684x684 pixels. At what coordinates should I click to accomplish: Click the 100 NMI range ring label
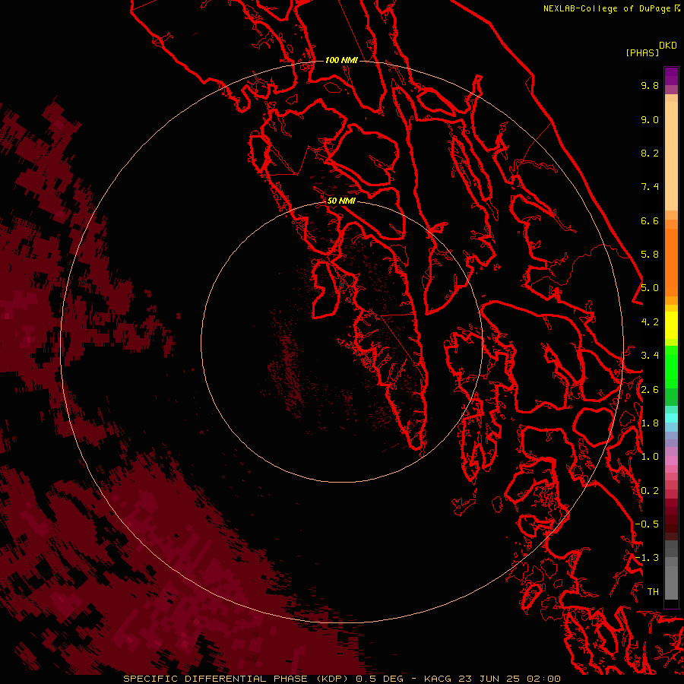pyautogui.click(x=341, y=60)
